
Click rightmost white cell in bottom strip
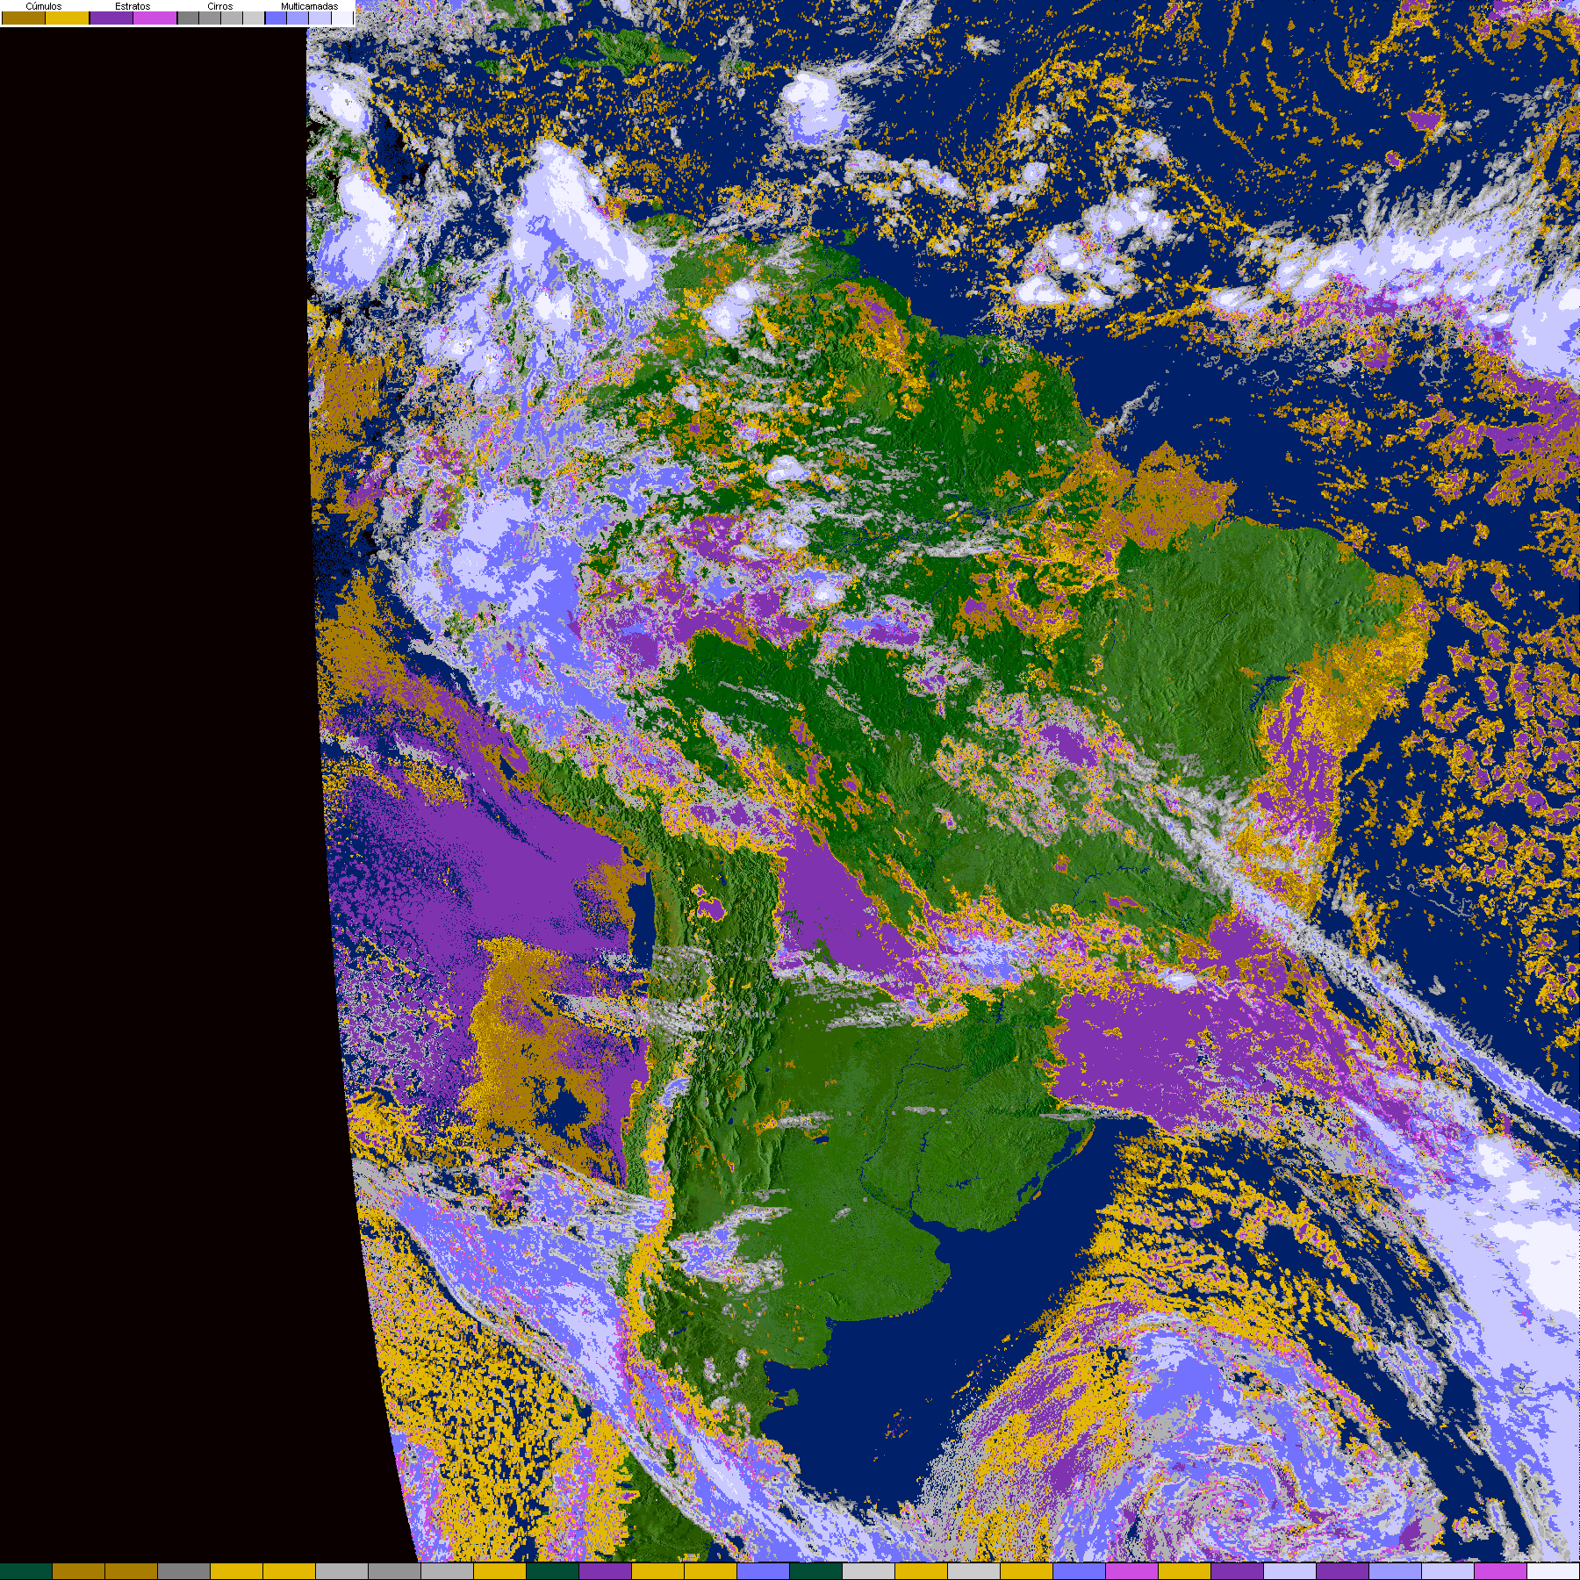pyautogui.click(x=1554, y=1571)
